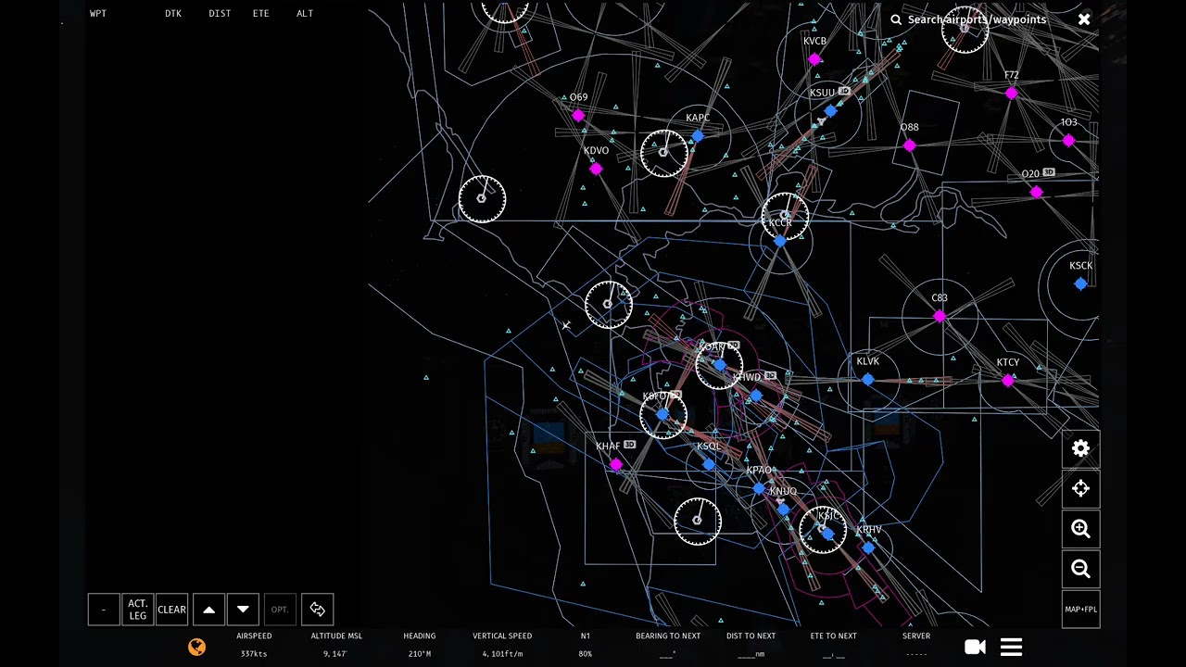Image resolution: width=1186 pixels, height=667 pixels.
Task: Tap the aircraft position icon on map
Action: [x=565, y=325]
